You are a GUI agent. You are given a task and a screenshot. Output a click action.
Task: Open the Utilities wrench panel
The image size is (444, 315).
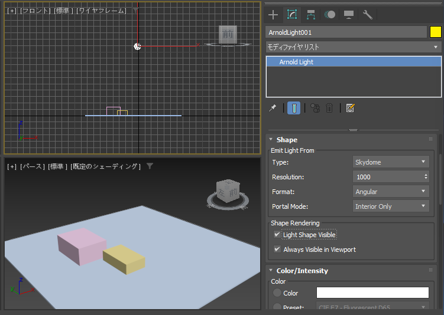tap(368, 15)
